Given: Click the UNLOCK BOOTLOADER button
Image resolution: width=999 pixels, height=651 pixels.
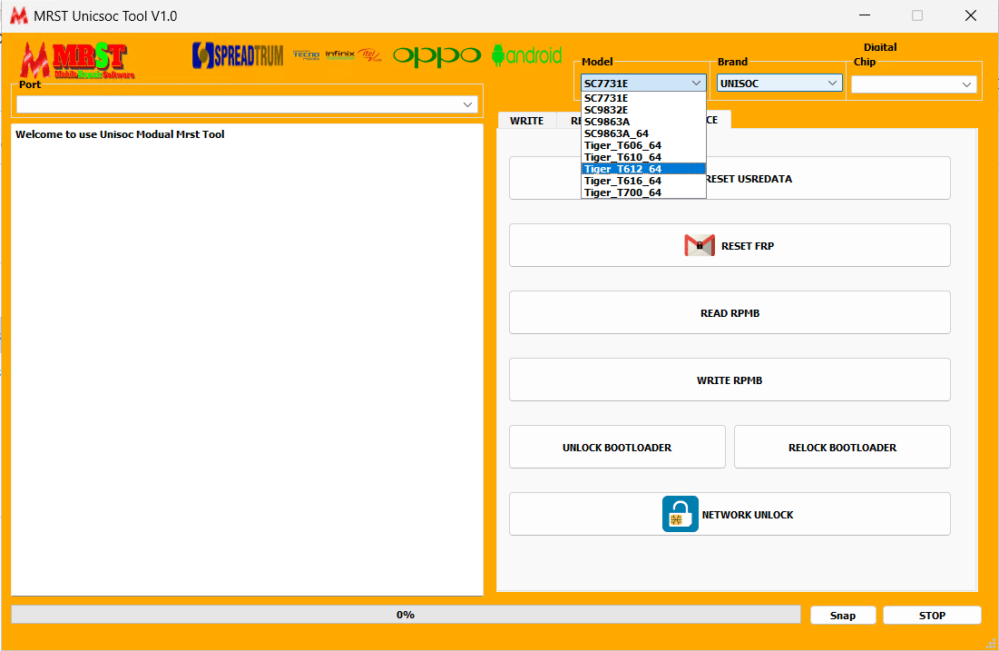Looking at the screenshot, I should [x=617, y=447].
